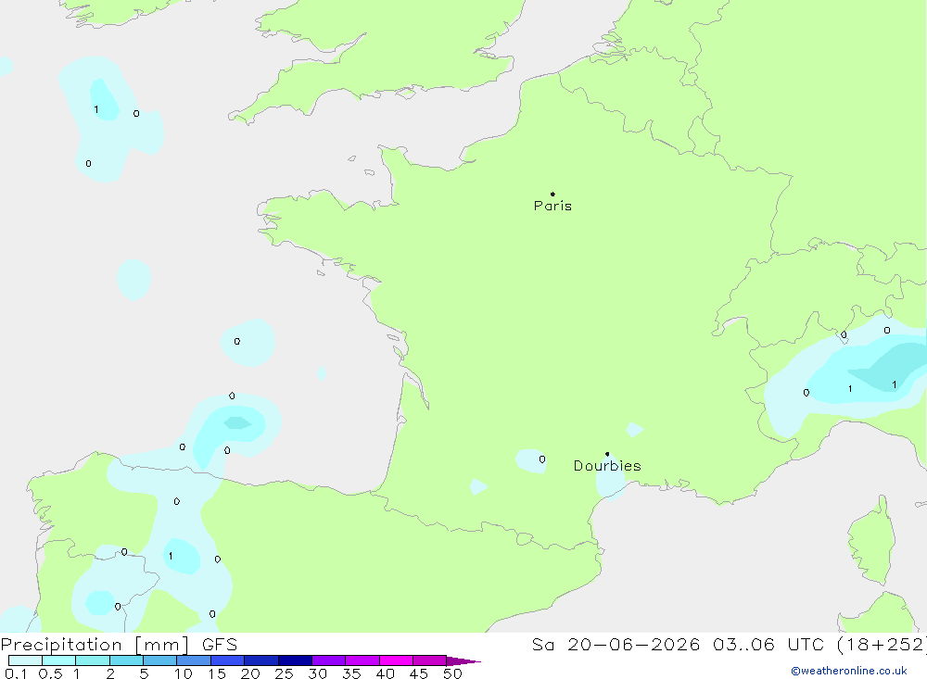927x679 pixels.
Task: Click the 20 mm dark blue legend swatch
Action: [x=260, y=660]
